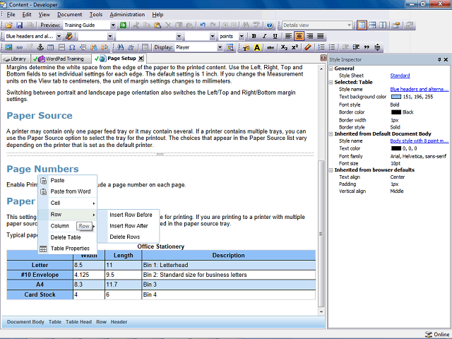
Task: Insert a hyperlink with the chain link icon
Action: pyautogui.click(x=19, y=47)
